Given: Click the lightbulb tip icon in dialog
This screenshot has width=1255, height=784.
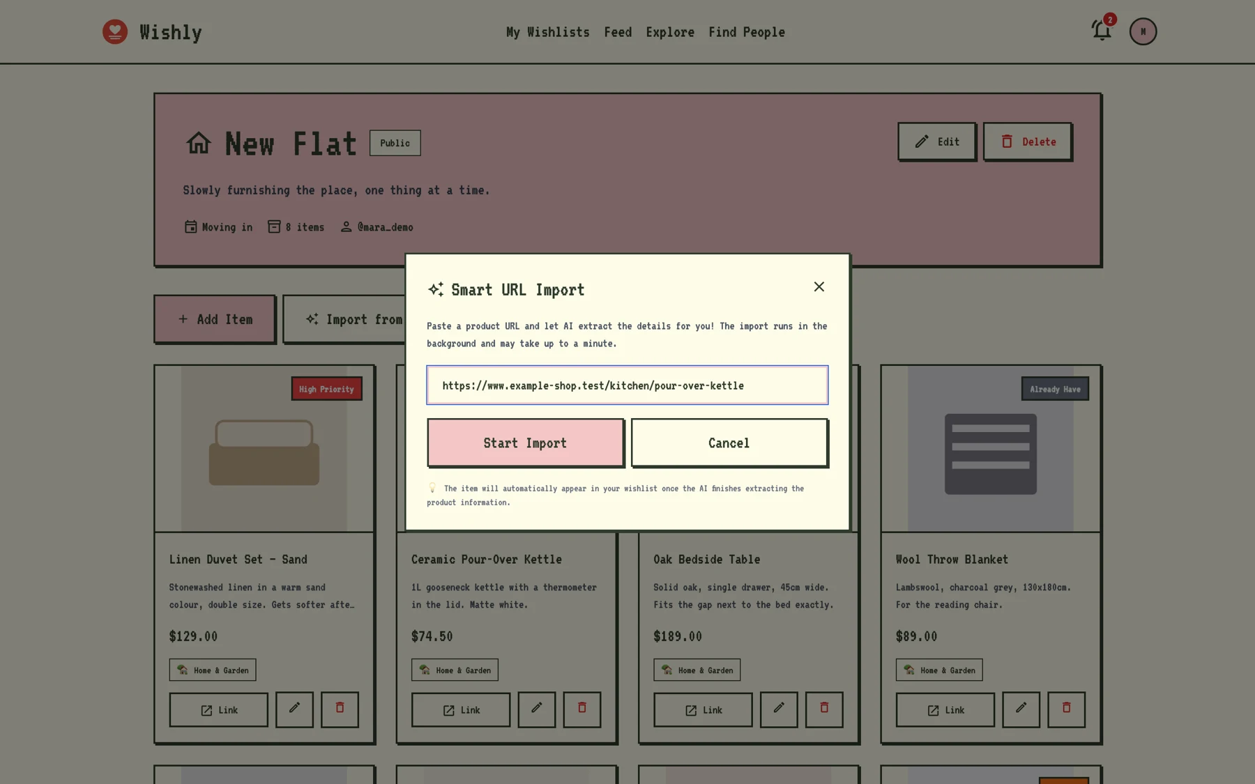Looking at the screenshot, I should coord(432,488).
